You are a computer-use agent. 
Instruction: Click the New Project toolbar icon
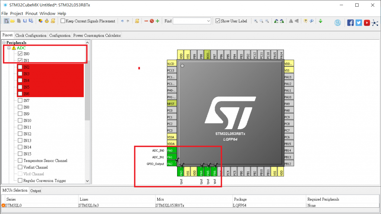click(6, 21)
